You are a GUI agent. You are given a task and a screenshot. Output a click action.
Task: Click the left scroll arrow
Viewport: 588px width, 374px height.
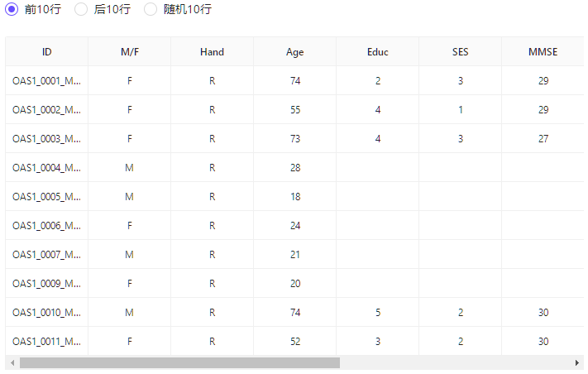point(12,363)
